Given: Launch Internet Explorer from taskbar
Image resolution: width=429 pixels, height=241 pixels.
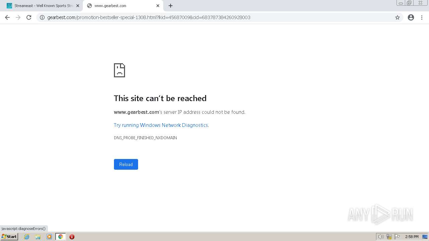Looking at the screenshot, I should click(x=27, y=237).
